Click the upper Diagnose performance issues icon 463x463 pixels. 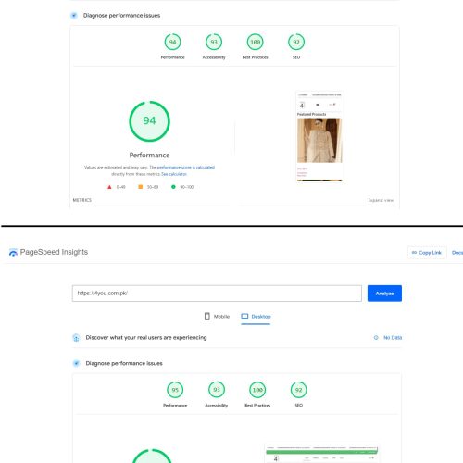pyautogui.click(x=74, y=15)
